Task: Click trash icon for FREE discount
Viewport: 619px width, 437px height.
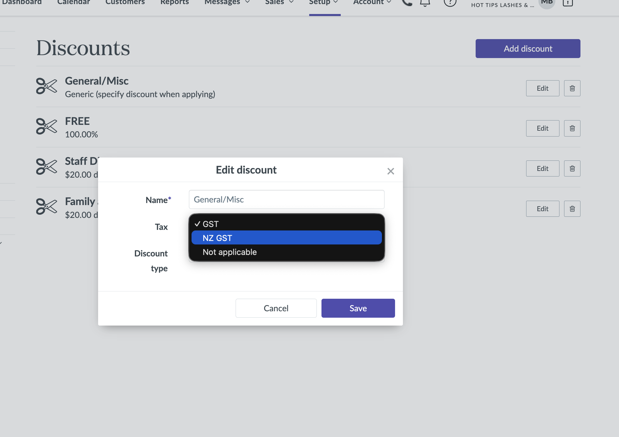Action: click(x=572, y=128)
